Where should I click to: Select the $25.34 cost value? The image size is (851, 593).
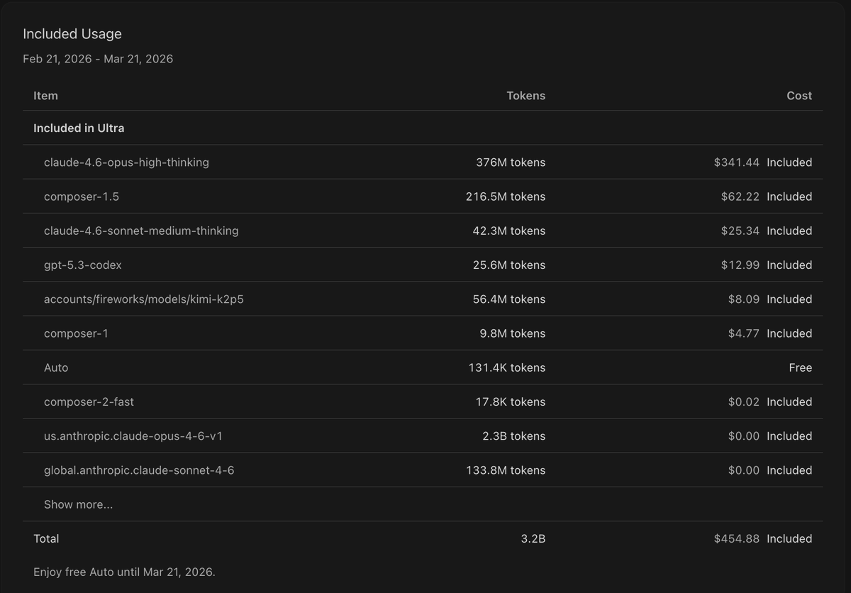coord(740,231)
